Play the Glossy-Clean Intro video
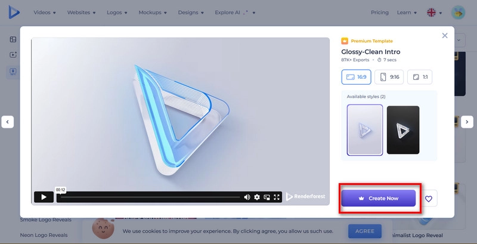This screenshot has width=477, height=244. 44,197
